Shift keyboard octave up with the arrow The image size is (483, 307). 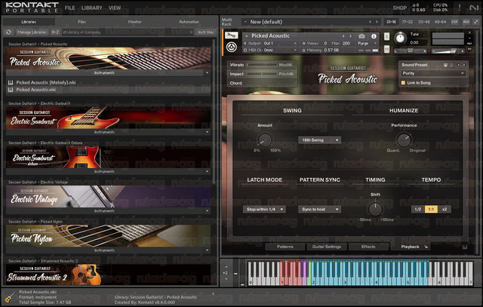click(x=226, y=267)
